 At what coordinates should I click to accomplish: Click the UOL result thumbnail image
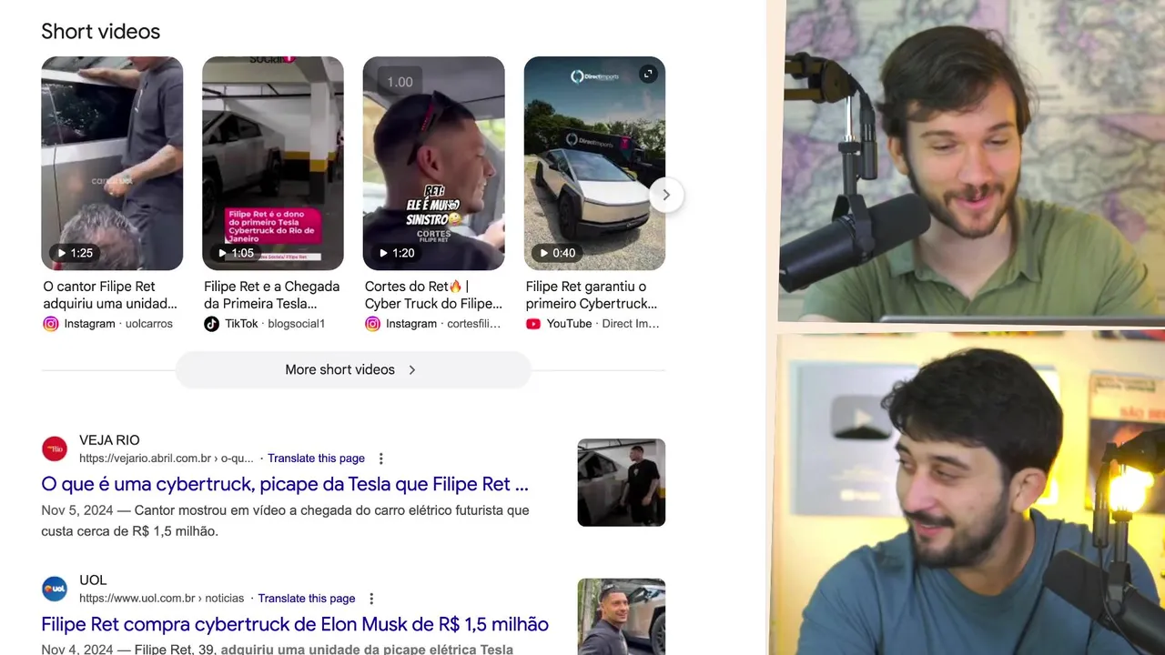[622, 617]
